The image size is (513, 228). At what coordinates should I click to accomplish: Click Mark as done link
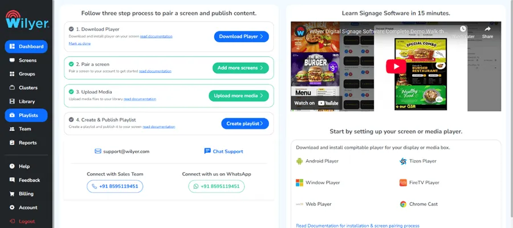click(79, 43)
